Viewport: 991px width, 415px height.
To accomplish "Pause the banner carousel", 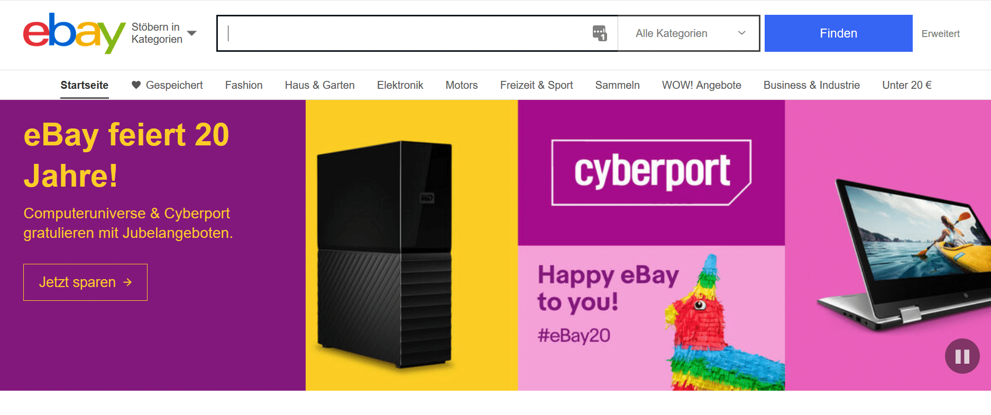I will coord(962,356).
